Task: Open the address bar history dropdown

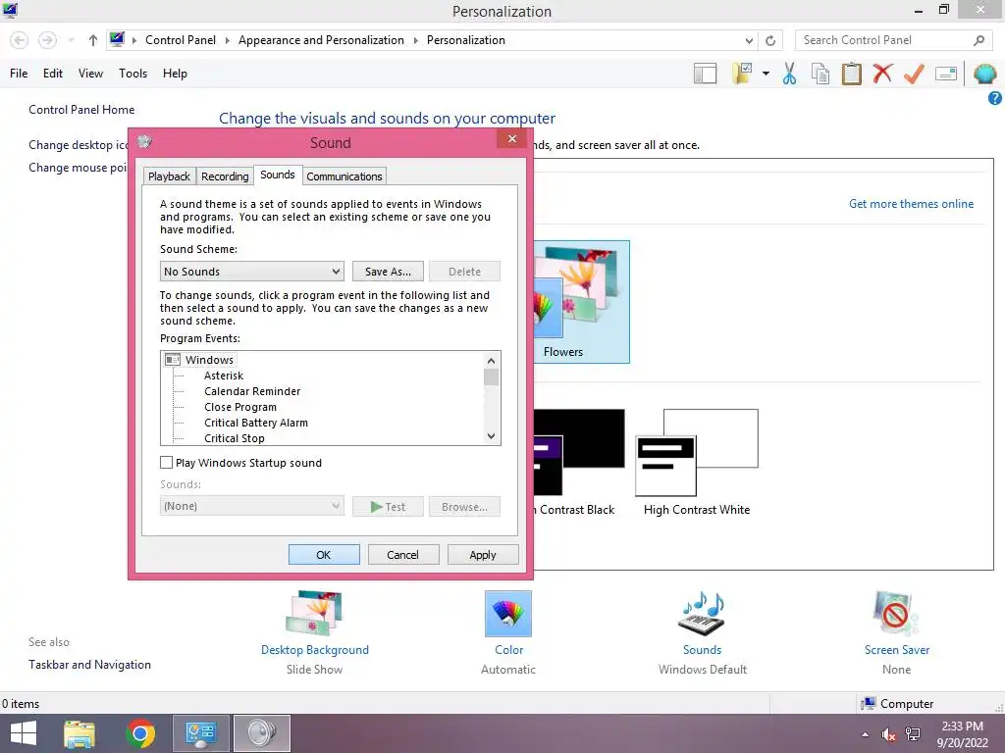Action: point(749,40)
